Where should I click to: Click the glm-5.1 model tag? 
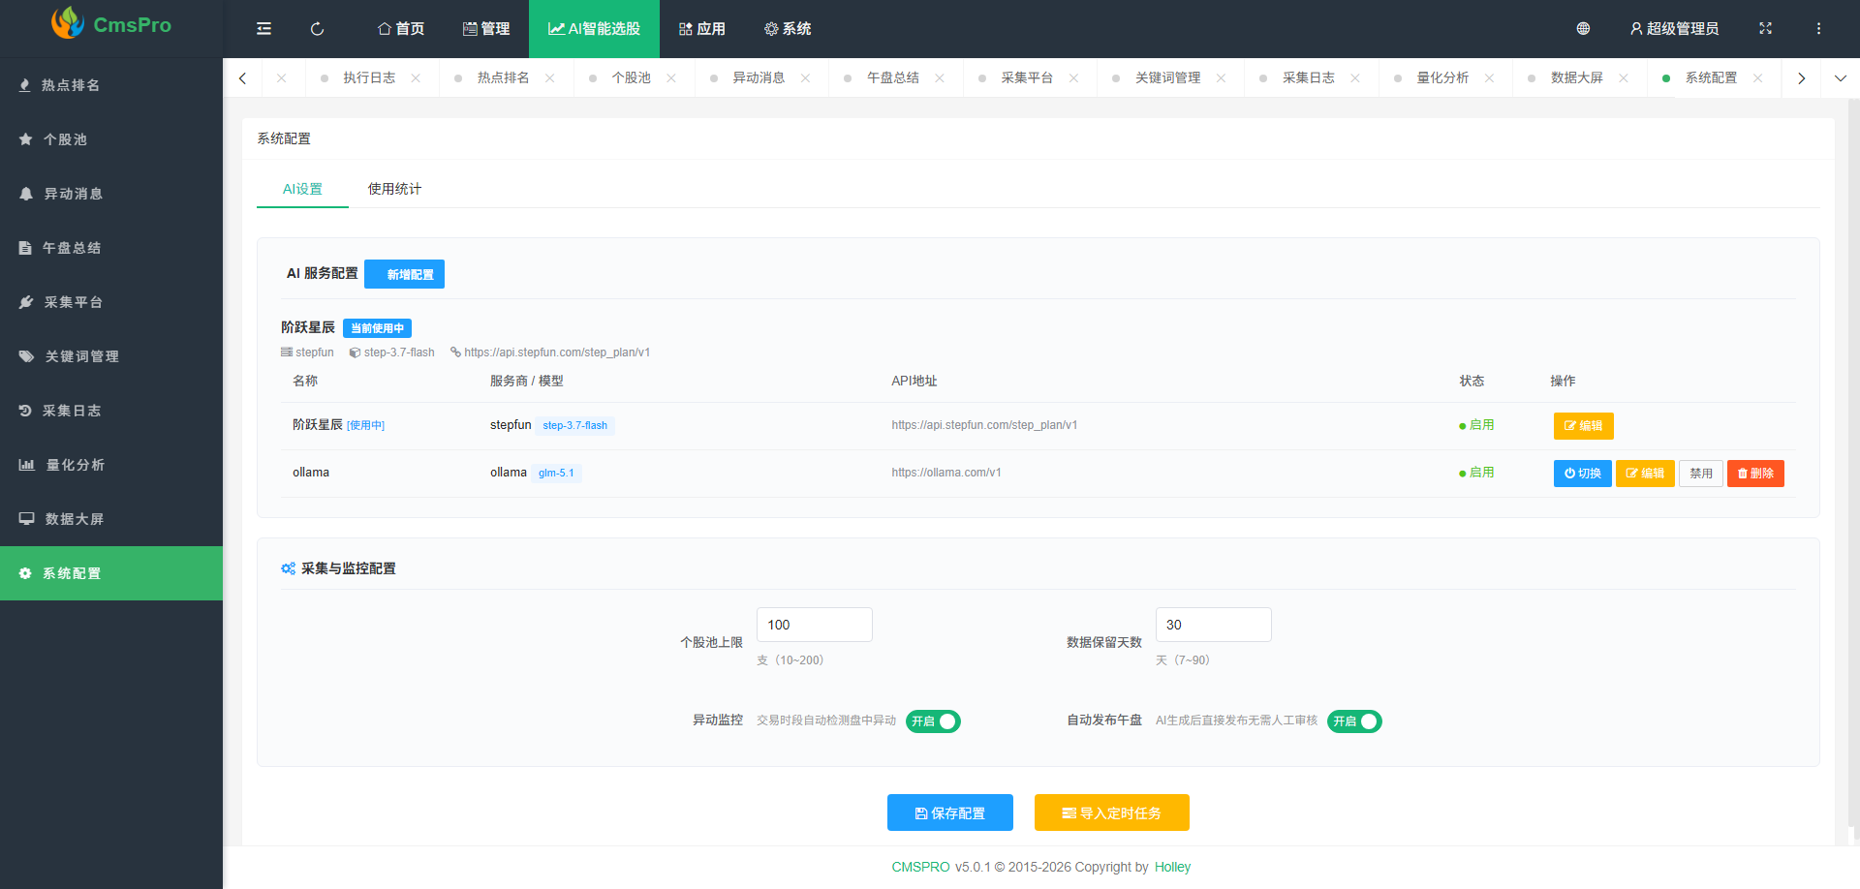(556, 474)
